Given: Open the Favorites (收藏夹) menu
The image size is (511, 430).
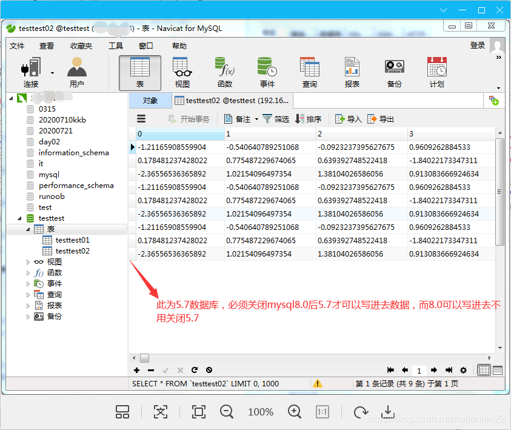Looking at the screenshot, I should pos(81,46).
